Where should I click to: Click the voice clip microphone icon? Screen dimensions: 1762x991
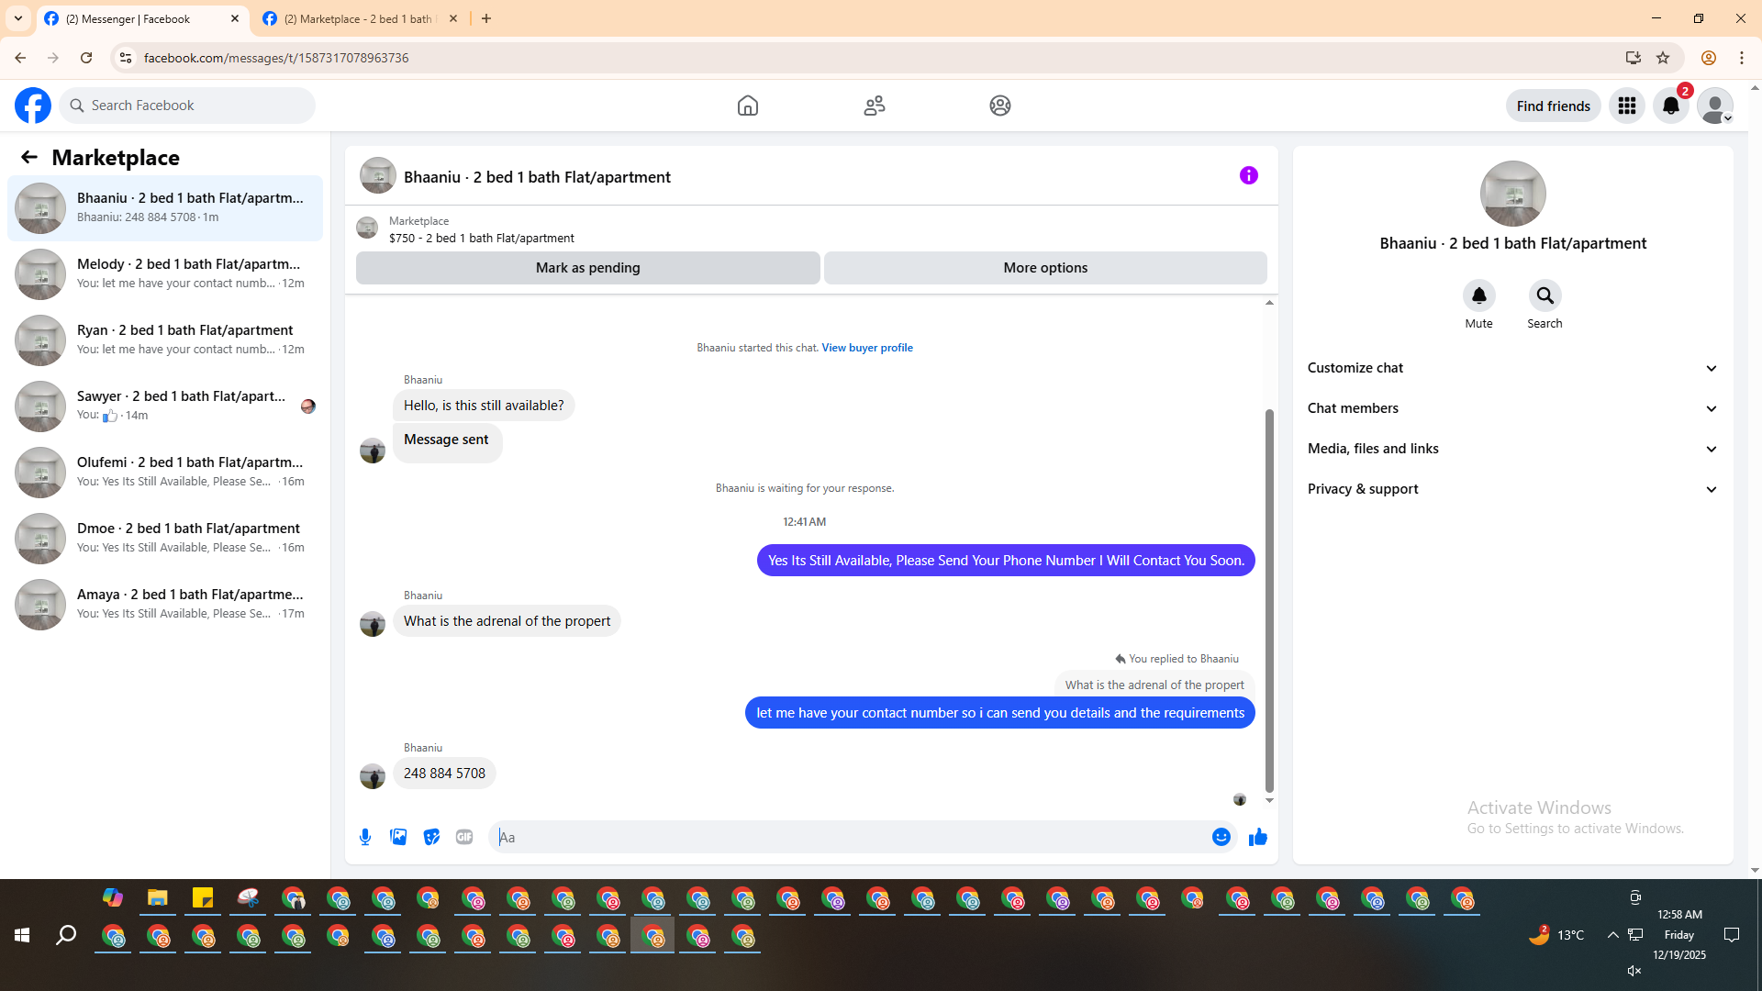[365, 837]
